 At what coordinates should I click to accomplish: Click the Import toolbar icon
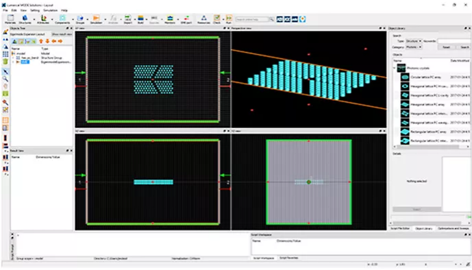point(128,19)
